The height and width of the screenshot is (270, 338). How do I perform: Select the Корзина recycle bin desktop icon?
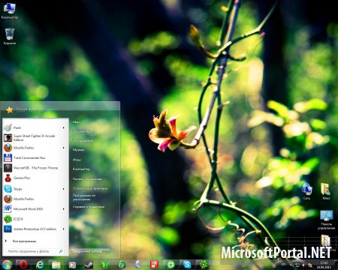click(x=10, y=36)
